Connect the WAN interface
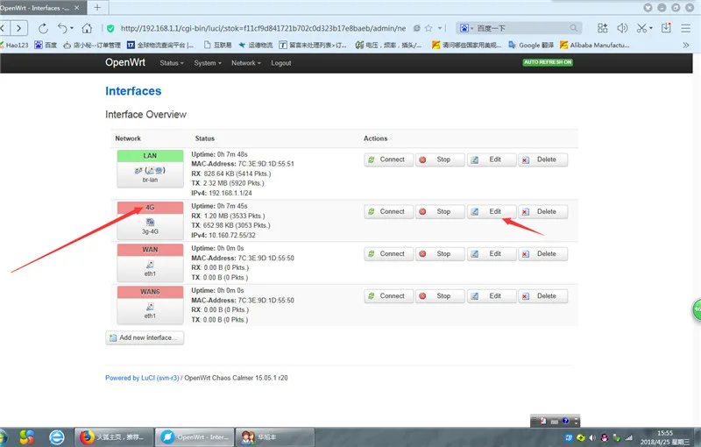701x447 pixels. coord(388,254)
